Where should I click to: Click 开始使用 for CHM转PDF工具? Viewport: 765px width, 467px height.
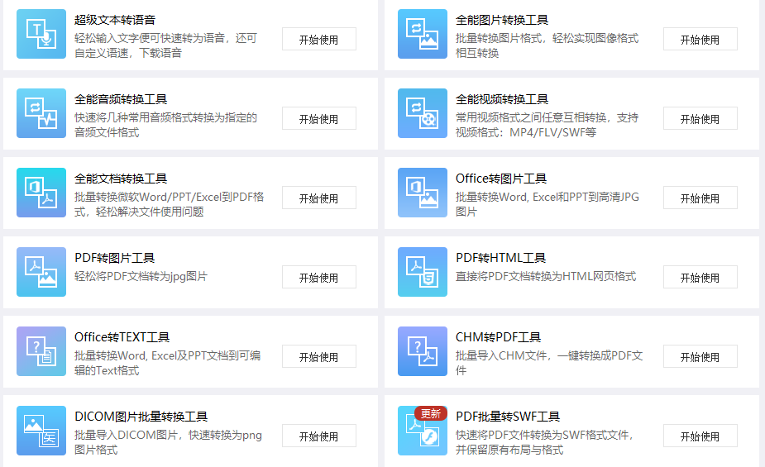[x=700, y=357]
